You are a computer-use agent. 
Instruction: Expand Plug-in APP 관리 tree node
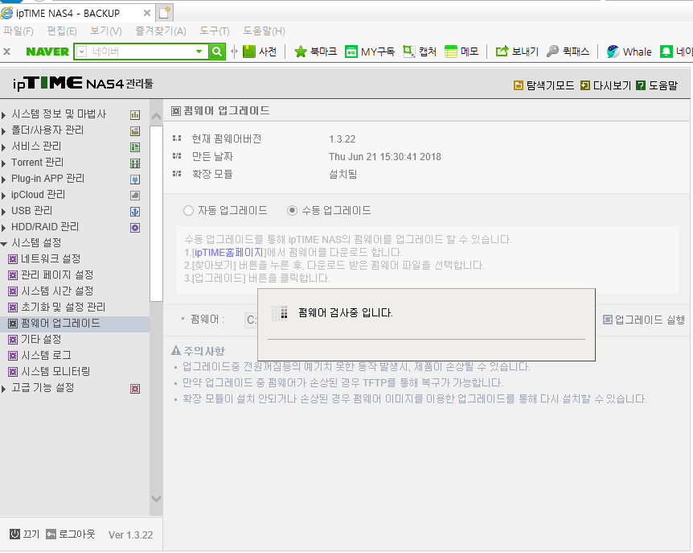[x=3, y=180]
